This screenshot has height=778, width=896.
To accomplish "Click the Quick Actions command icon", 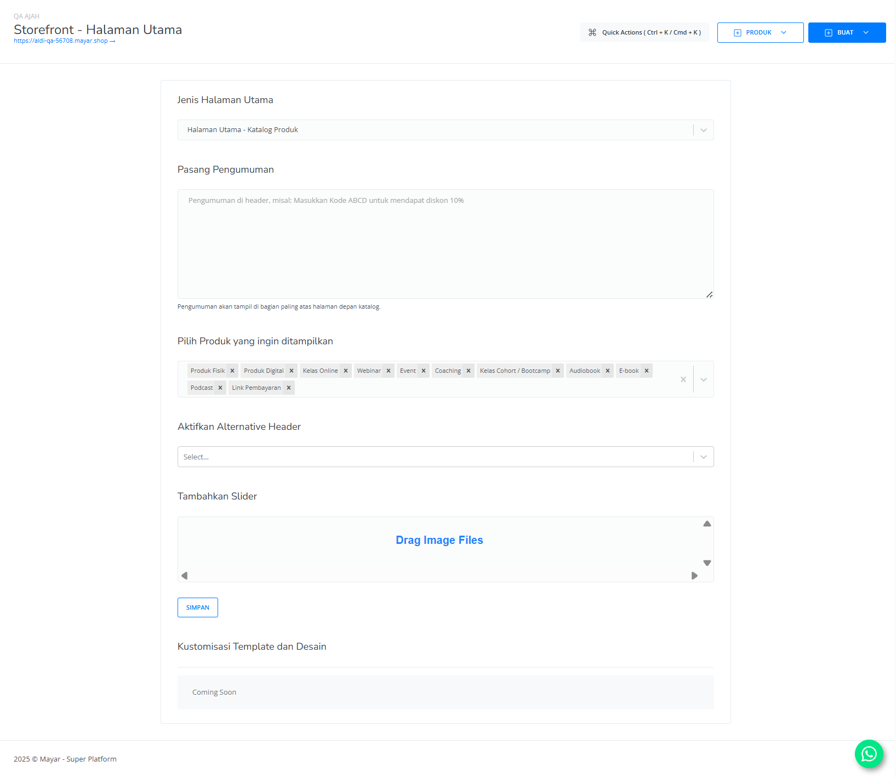I will [x=592, y=33].
